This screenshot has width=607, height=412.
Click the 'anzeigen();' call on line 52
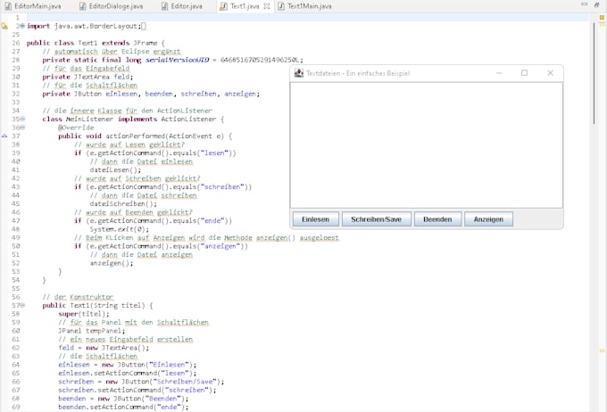pos(112,263)
